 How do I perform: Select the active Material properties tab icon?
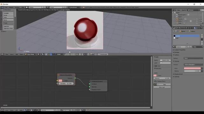[195, 28]
